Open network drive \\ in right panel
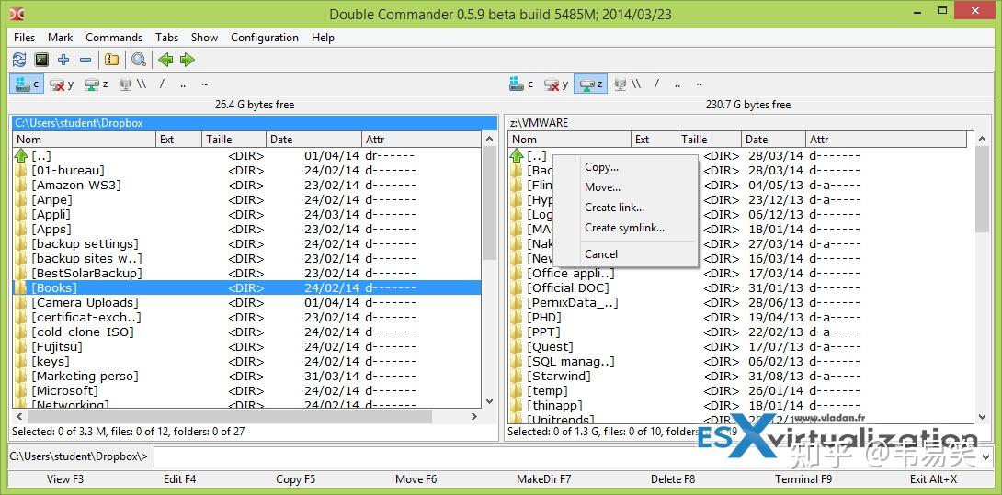1002x495 pixels. point(627,84)
